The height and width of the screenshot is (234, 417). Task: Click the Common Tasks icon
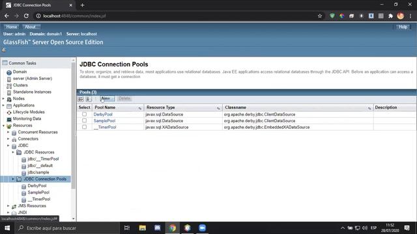(5, 63)
